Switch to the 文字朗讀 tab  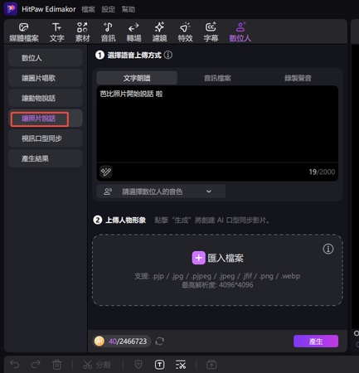(137, 78)
